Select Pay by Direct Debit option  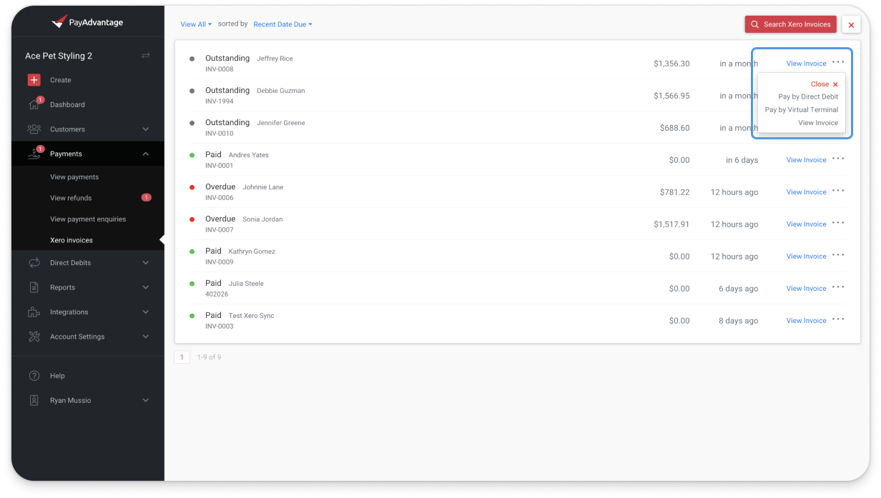pyautogui.click(x=808, y=96)
